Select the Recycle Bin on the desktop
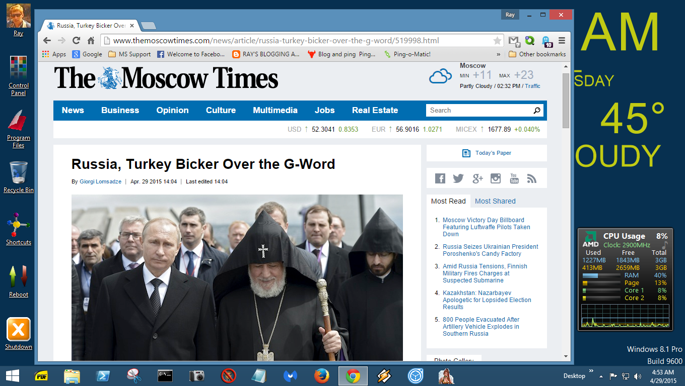The height and width of the screenshot is (386, 685). click(x=19, y=177)
